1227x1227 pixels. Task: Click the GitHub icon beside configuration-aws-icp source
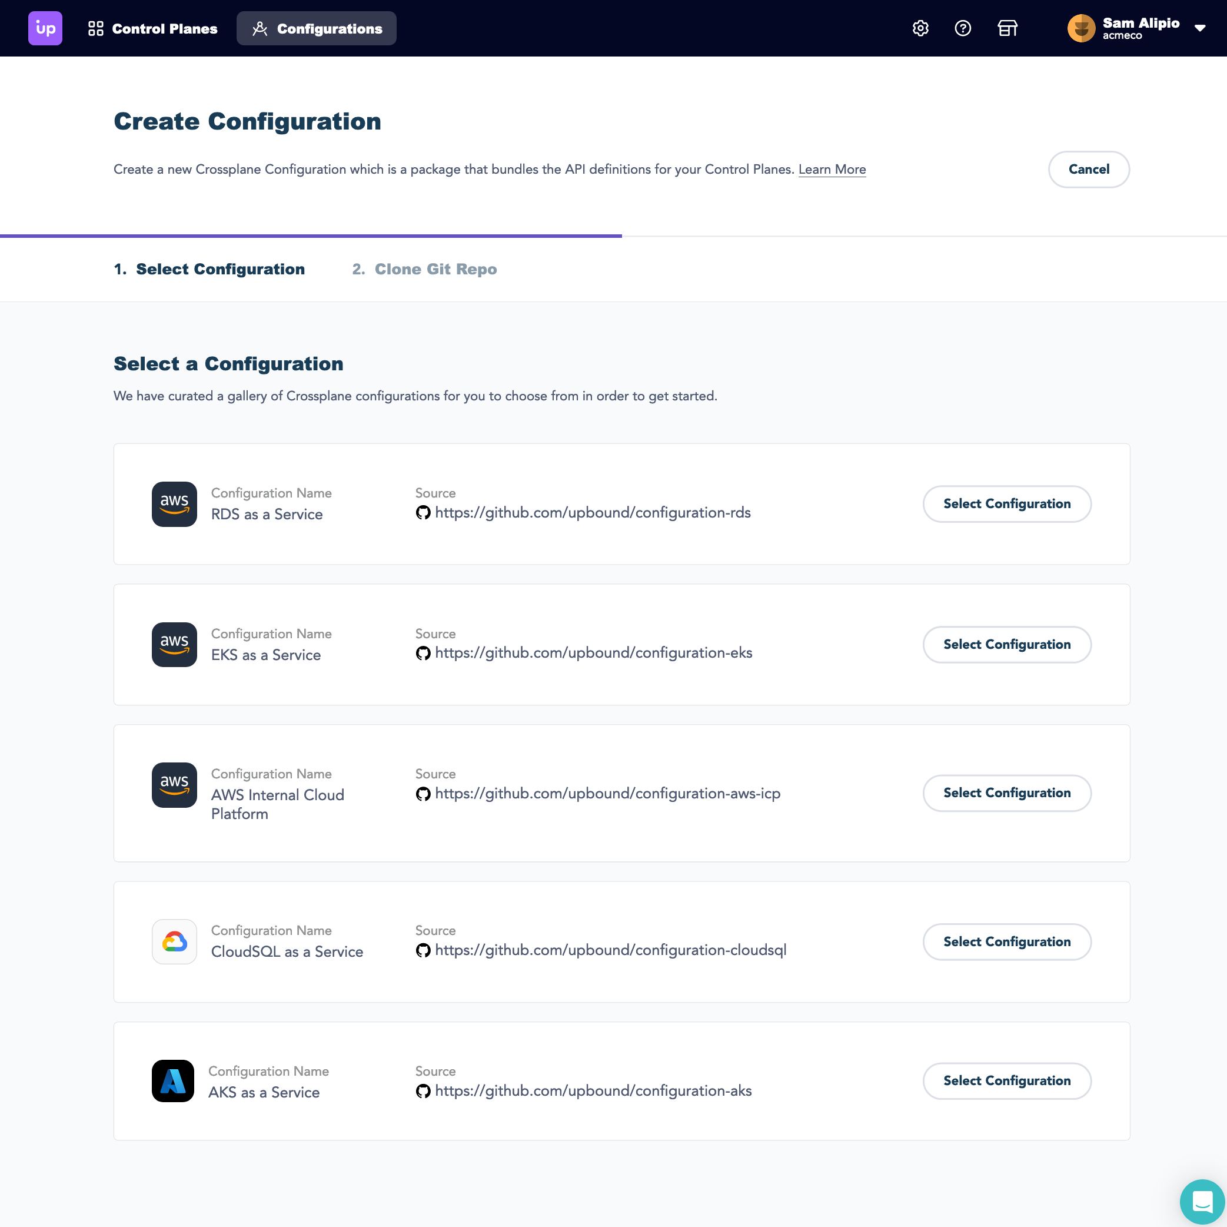(423, 794)
